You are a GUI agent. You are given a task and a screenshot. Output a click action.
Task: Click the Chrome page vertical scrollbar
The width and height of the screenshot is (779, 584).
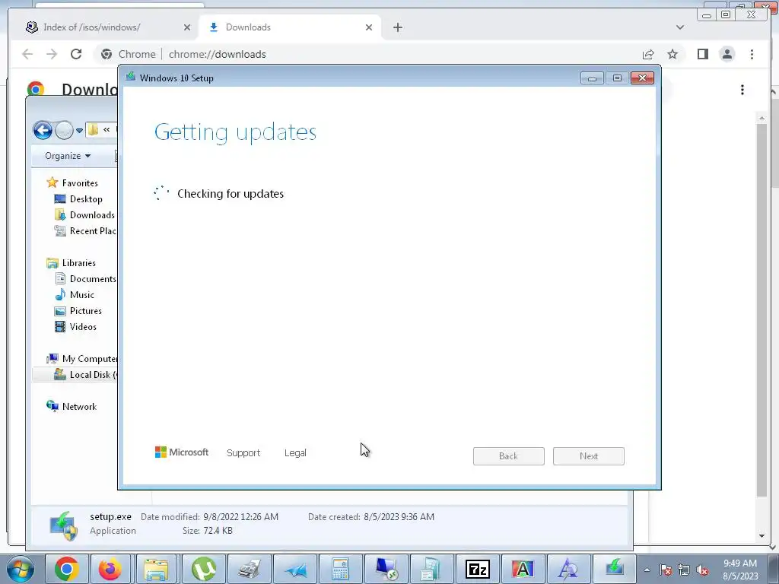762,310
